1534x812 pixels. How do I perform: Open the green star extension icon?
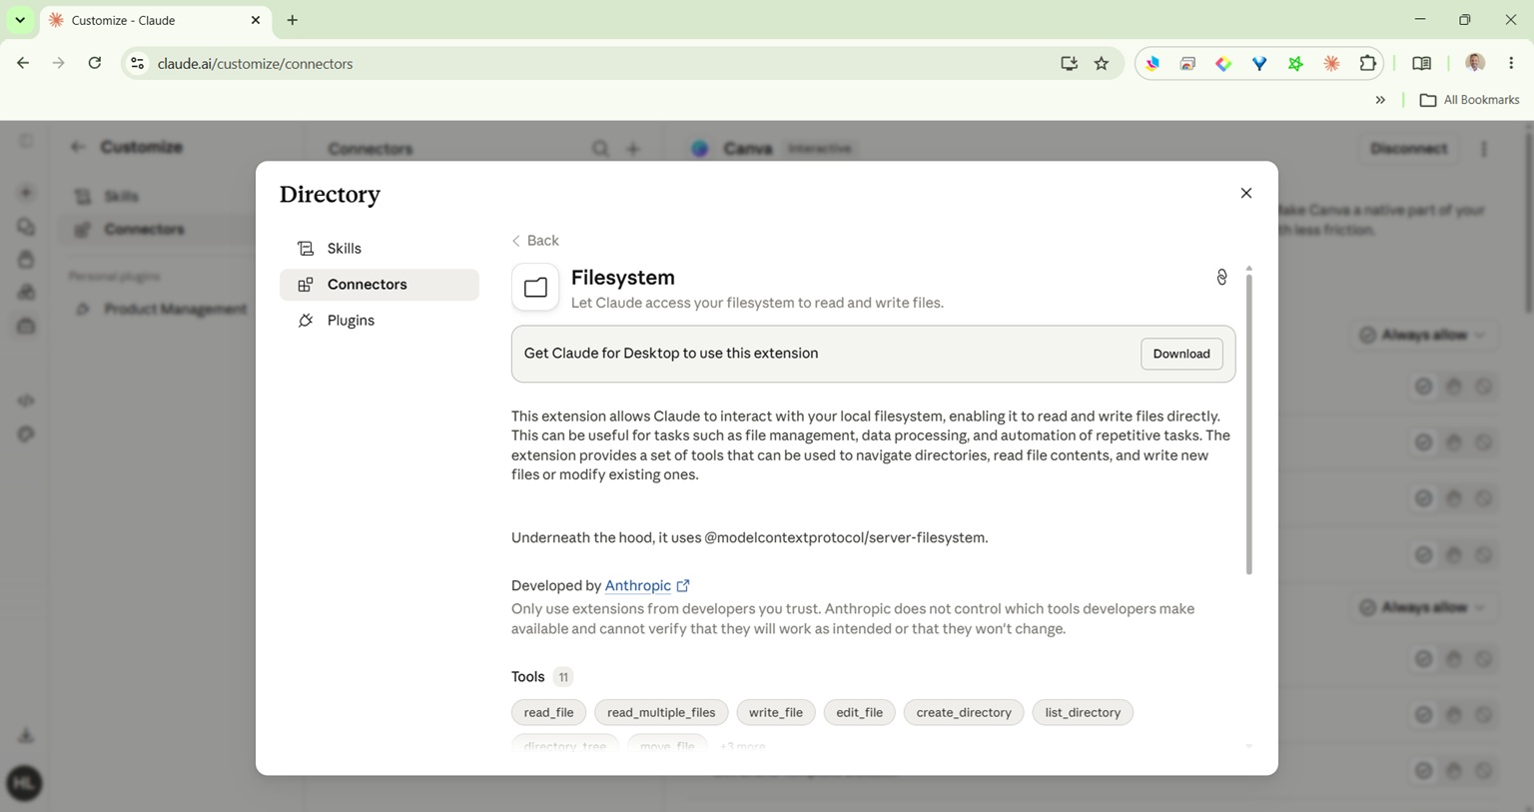point(1295,64)
